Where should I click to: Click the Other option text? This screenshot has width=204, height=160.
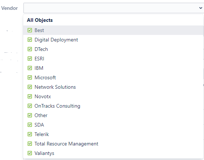pyautogui.click(x=41, y=115)
